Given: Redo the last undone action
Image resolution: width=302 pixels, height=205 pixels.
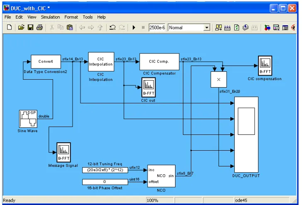Looking at the screenshot, I should click(x=122, y=27).
